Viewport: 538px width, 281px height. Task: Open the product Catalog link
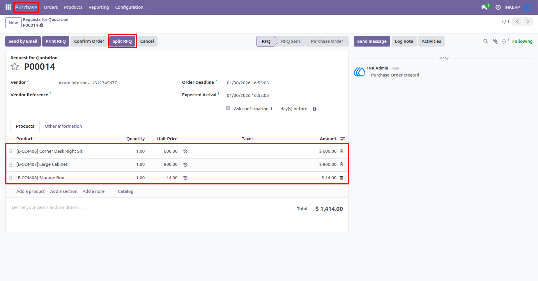pyautogui.click(x=125, y=191)
